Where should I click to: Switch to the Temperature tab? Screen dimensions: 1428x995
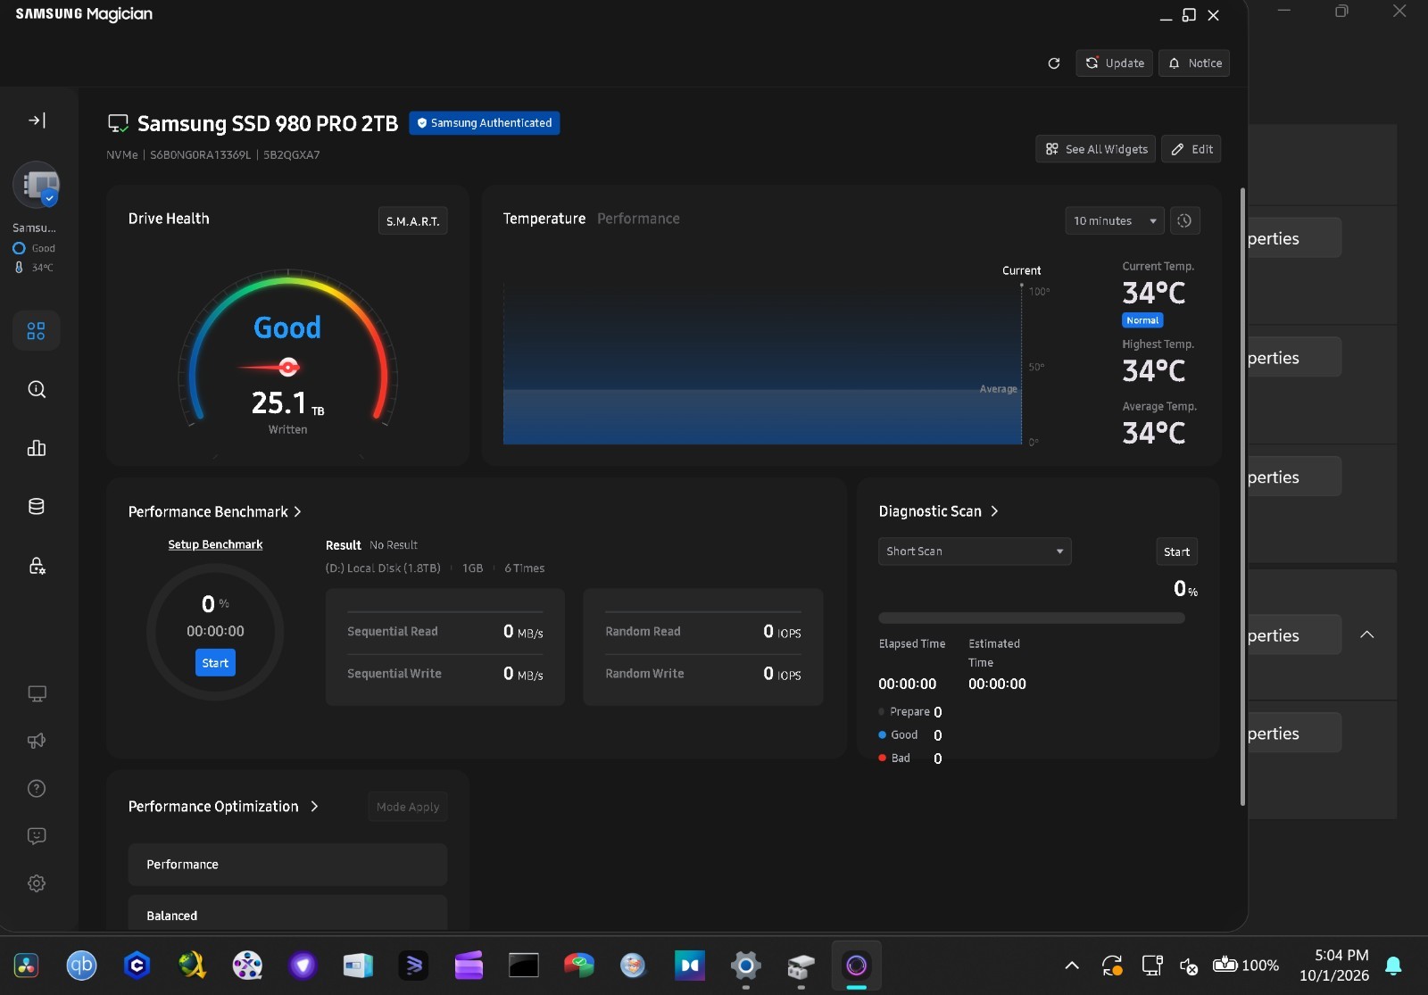click(x=544, y=219)
